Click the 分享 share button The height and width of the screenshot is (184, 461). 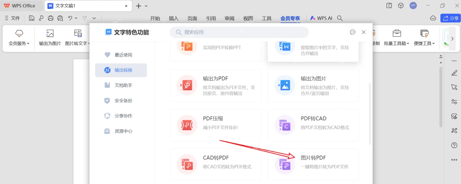(x=451, y=18)
